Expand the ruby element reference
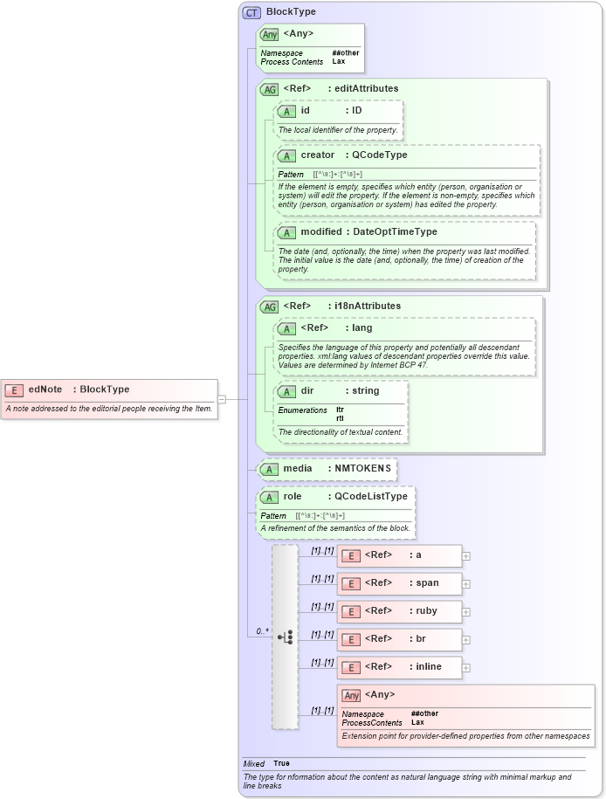The height and width of the screenshot is (799, 606). [x=465, y=612]
